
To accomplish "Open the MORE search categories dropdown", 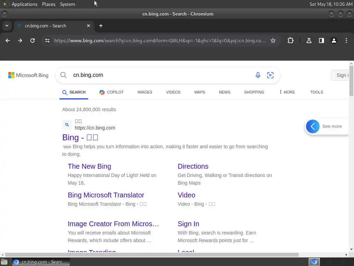I will click(287, 92).
